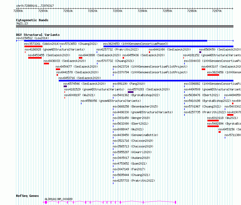Viewport: 241px width, 205px height.
Task: Open nsv5482894 variant label
Action: point(224,124)
